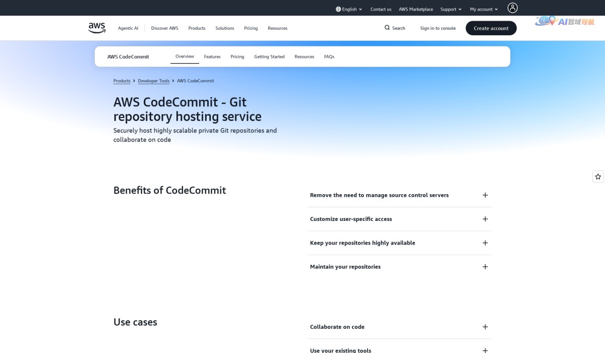The height and width of the screenshot is (353, 605).
Task: Expand 'Keep your repositories highly available'
Action: click(x=399, y=243)
